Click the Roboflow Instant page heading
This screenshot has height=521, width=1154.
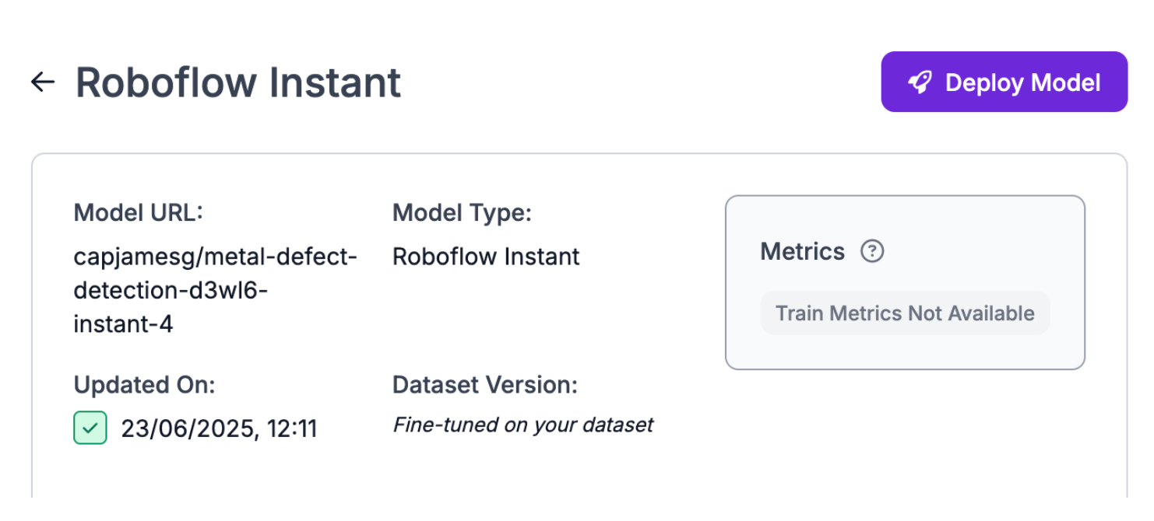click(237, 82)
